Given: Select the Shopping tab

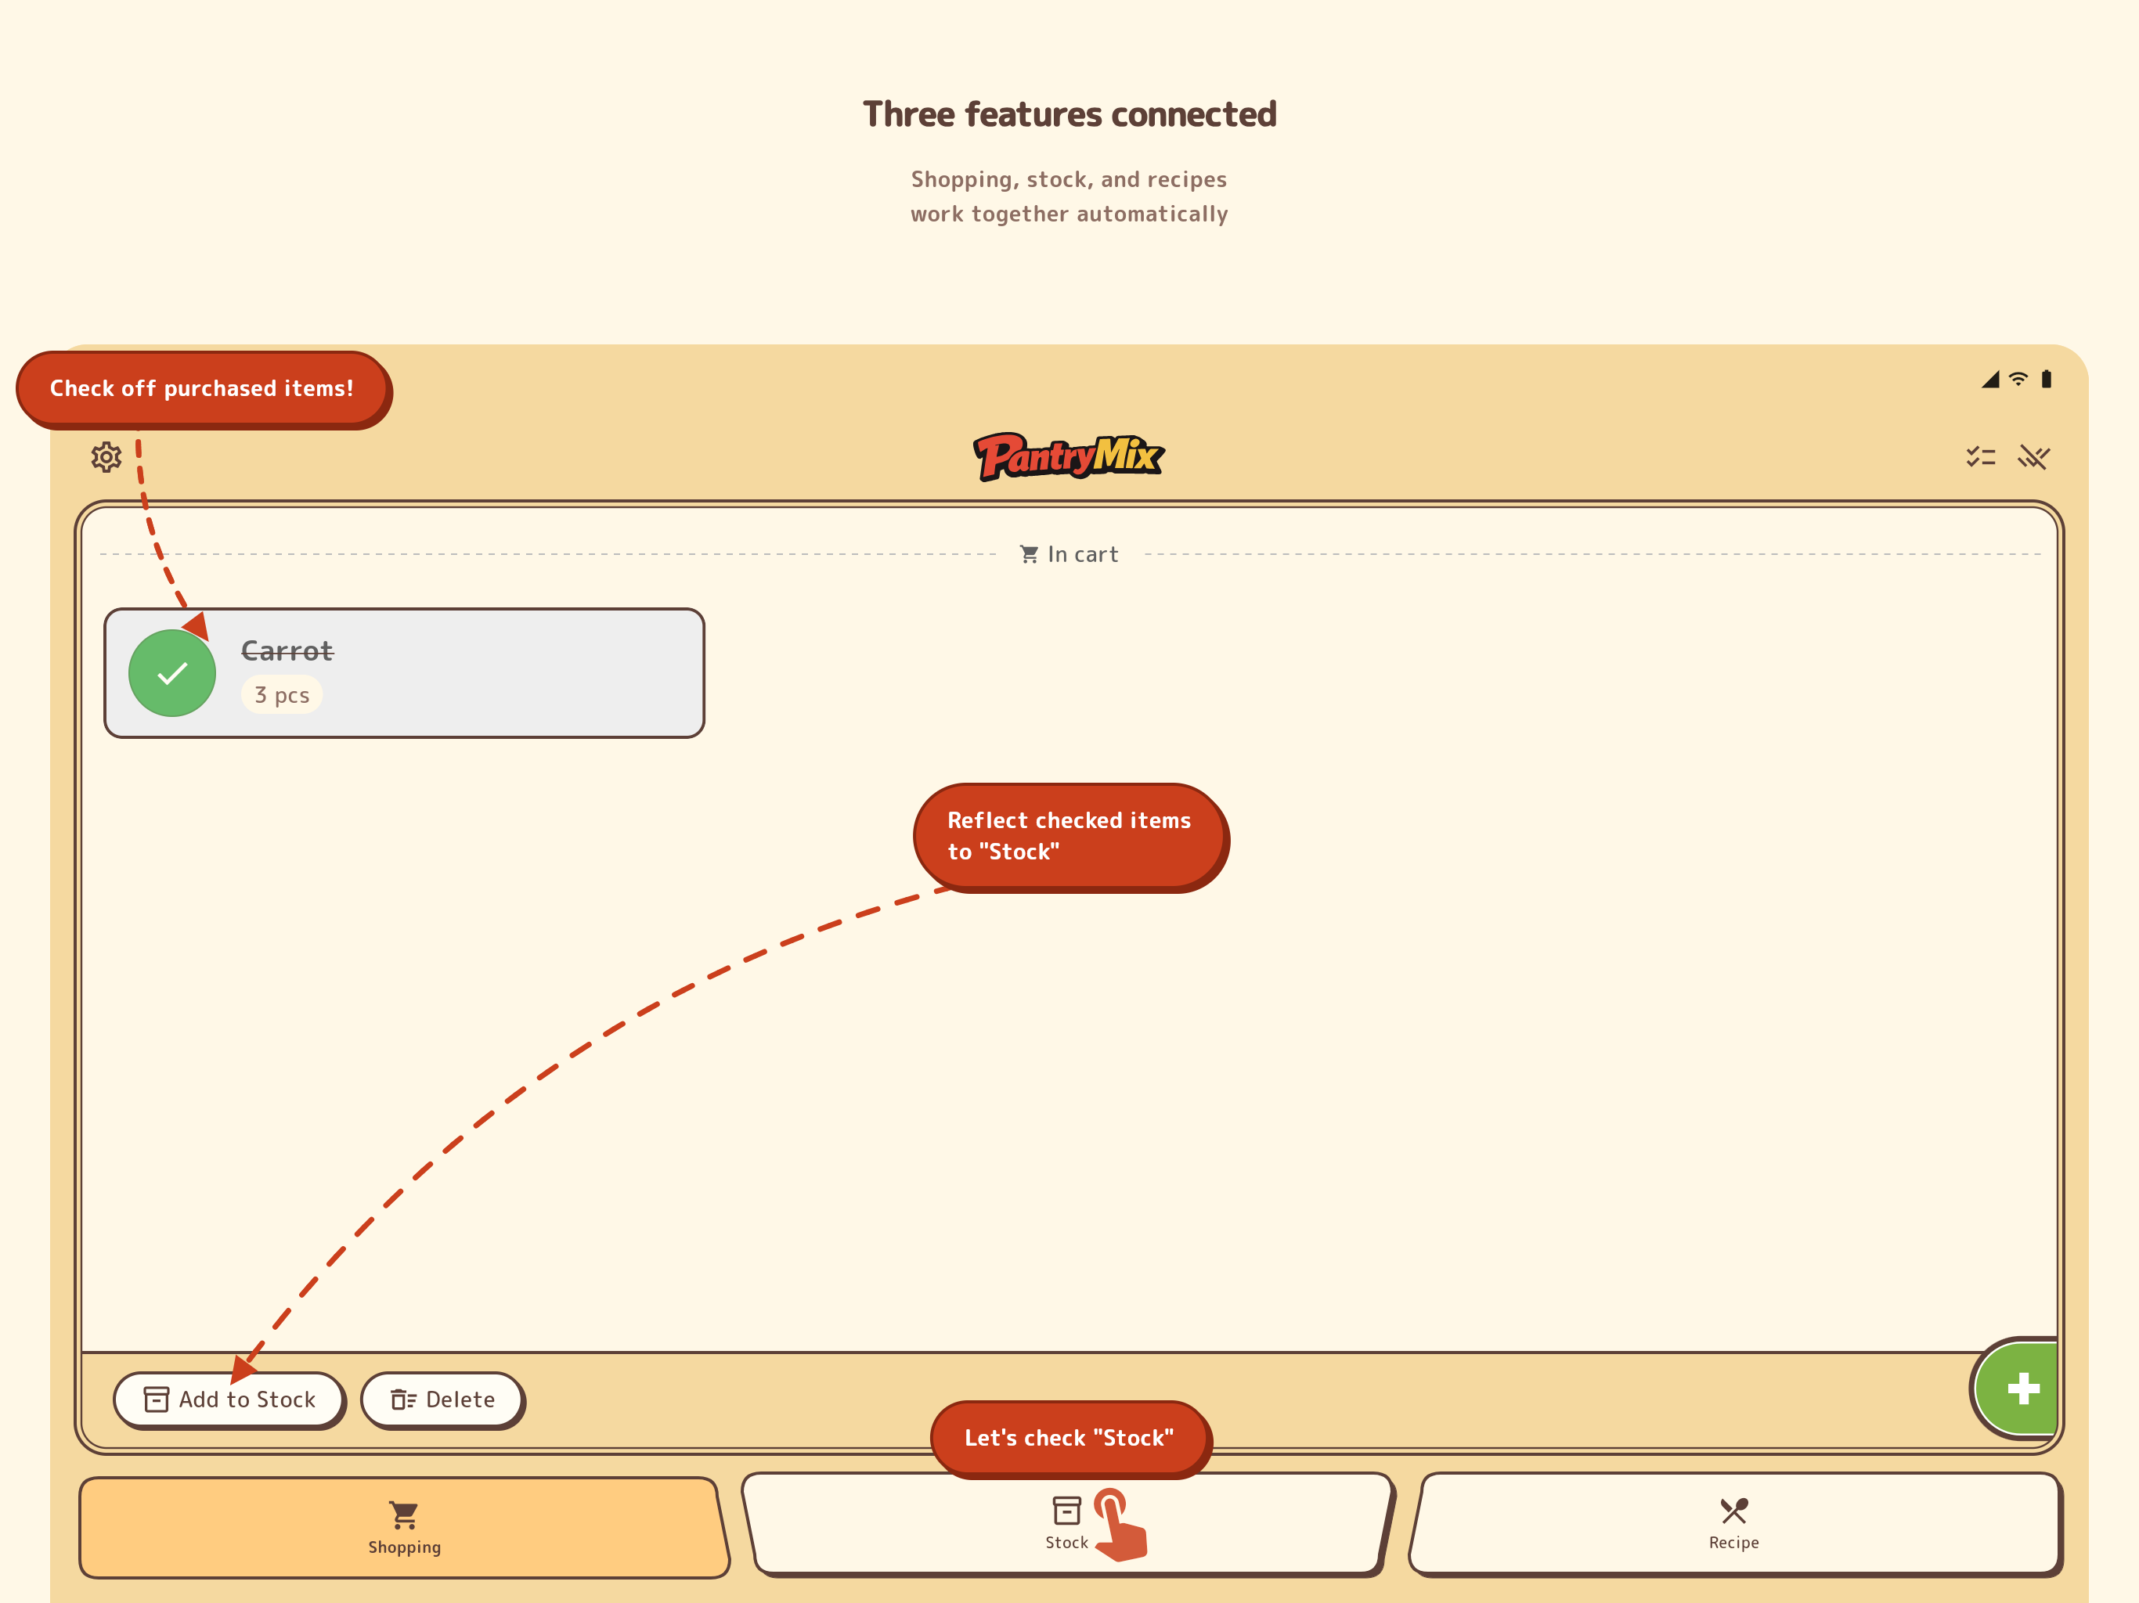Looking at the screenshot, I should [403, 1528].
